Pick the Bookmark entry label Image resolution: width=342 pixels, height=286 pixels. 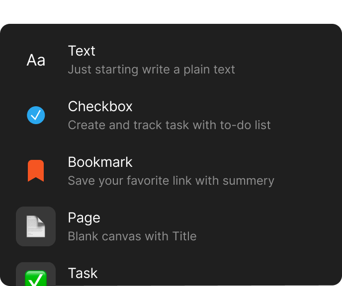[100, 162]
